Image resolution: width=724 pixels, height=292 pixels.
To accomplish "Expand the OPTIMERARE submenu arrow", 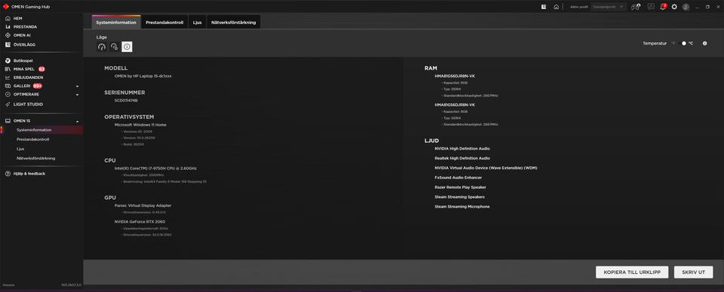I will [x=77, y=94].
